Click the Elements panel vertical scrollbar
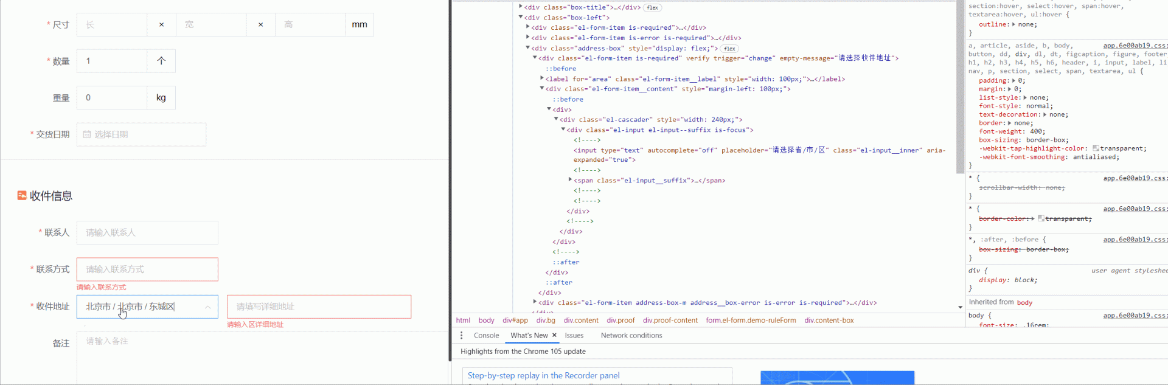The width and height of the screenshot is (1168, 385). click(x=961, y=88)
